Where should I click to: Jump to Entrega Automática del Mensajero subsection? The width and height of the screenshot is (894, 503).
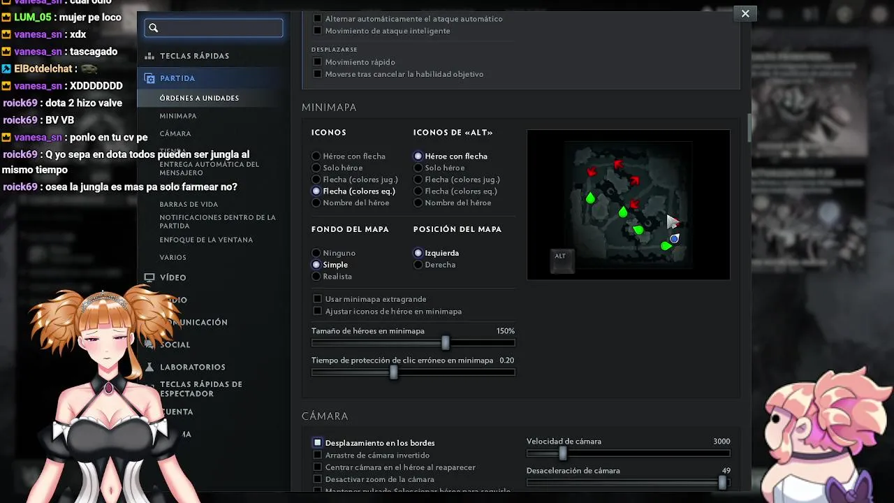[x=210, y=168]
